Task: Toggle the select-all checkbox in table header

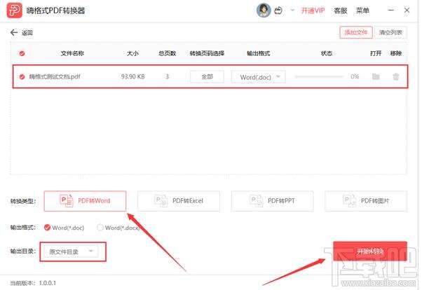Action: (x=22, y=53)
